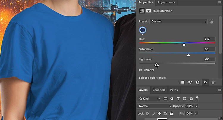Click the Properties panel vertical scrollbar
Screen dimensions: 223x120
(x=220, y=35)
